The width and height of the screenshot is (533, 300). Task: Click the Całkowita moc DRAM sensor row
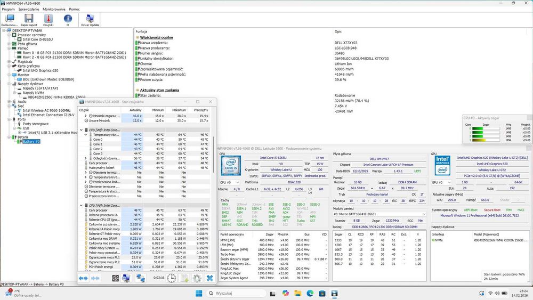(x=144, y=239)
